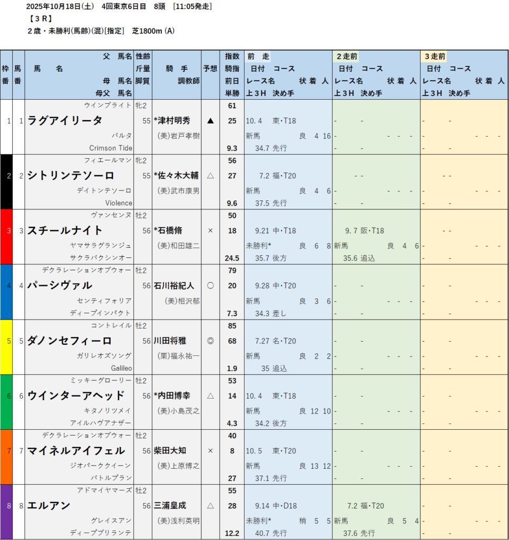Click the 前走 column header
Image resolution: width=509 pixels, height=540 pixels.
tap(258, 56)
